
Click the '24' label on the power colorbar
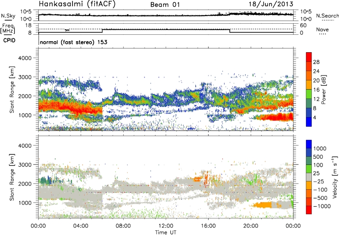316,71
